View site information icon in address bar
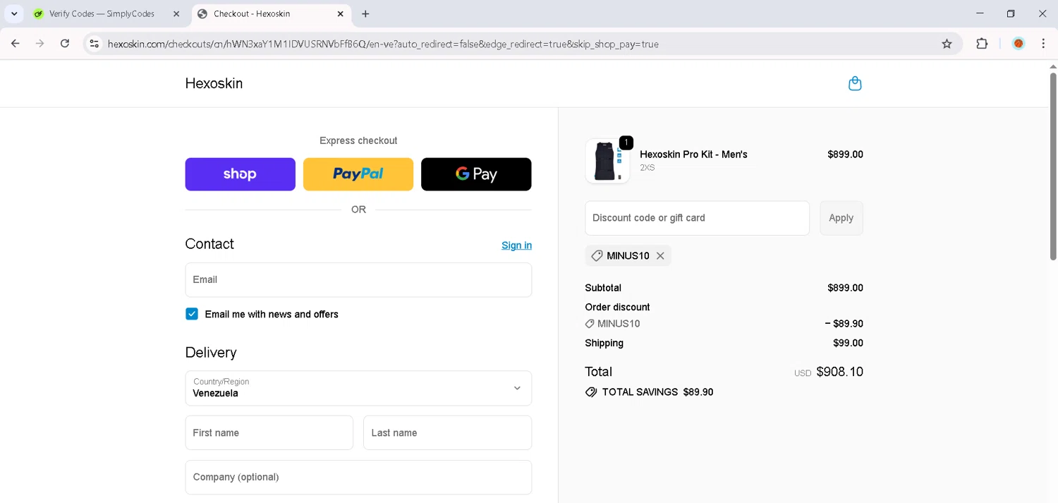This screenshot has height=503, width=1058. click(94, 44)
